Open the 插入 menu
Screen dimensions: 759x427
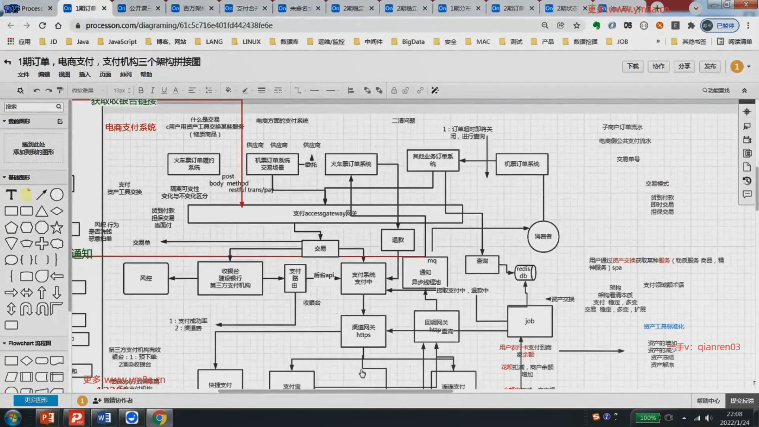tap(85, 74)
